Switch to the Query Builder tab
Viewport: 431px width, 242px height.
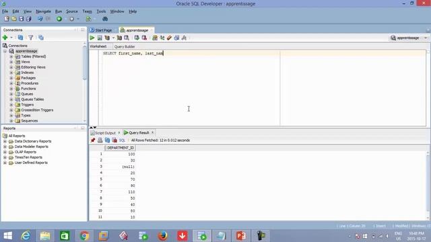[124, 46]
